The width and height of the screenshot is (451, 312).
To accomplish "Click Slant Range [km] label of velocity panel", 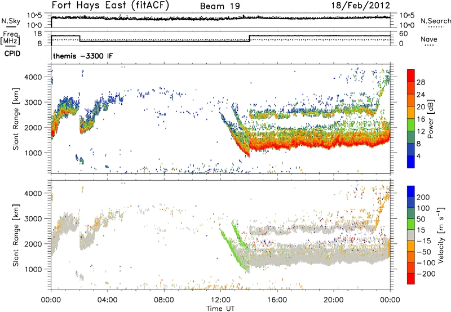I will (x=16, y=235).
